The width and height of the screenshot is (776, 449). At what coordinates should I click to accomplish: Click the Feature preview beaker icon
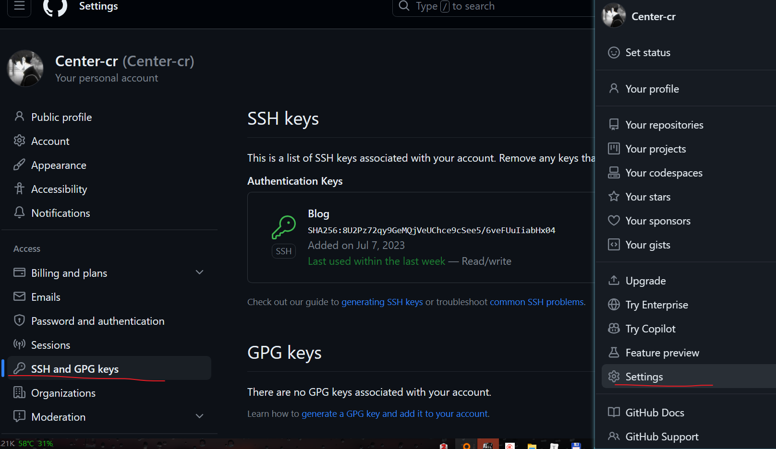point(614,353)
